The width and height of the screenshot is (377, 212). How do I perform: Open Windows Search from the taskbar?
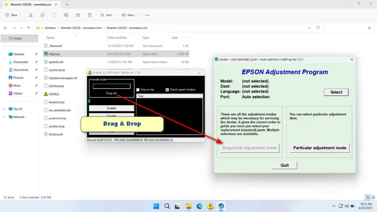tap(167, 206)
